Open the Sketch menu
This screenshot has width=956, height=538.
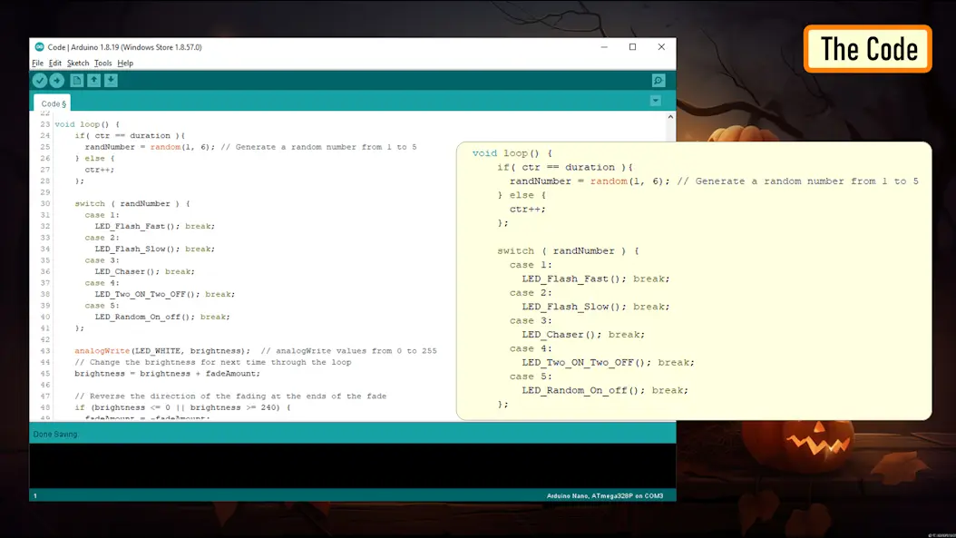(x=78, y=63)
